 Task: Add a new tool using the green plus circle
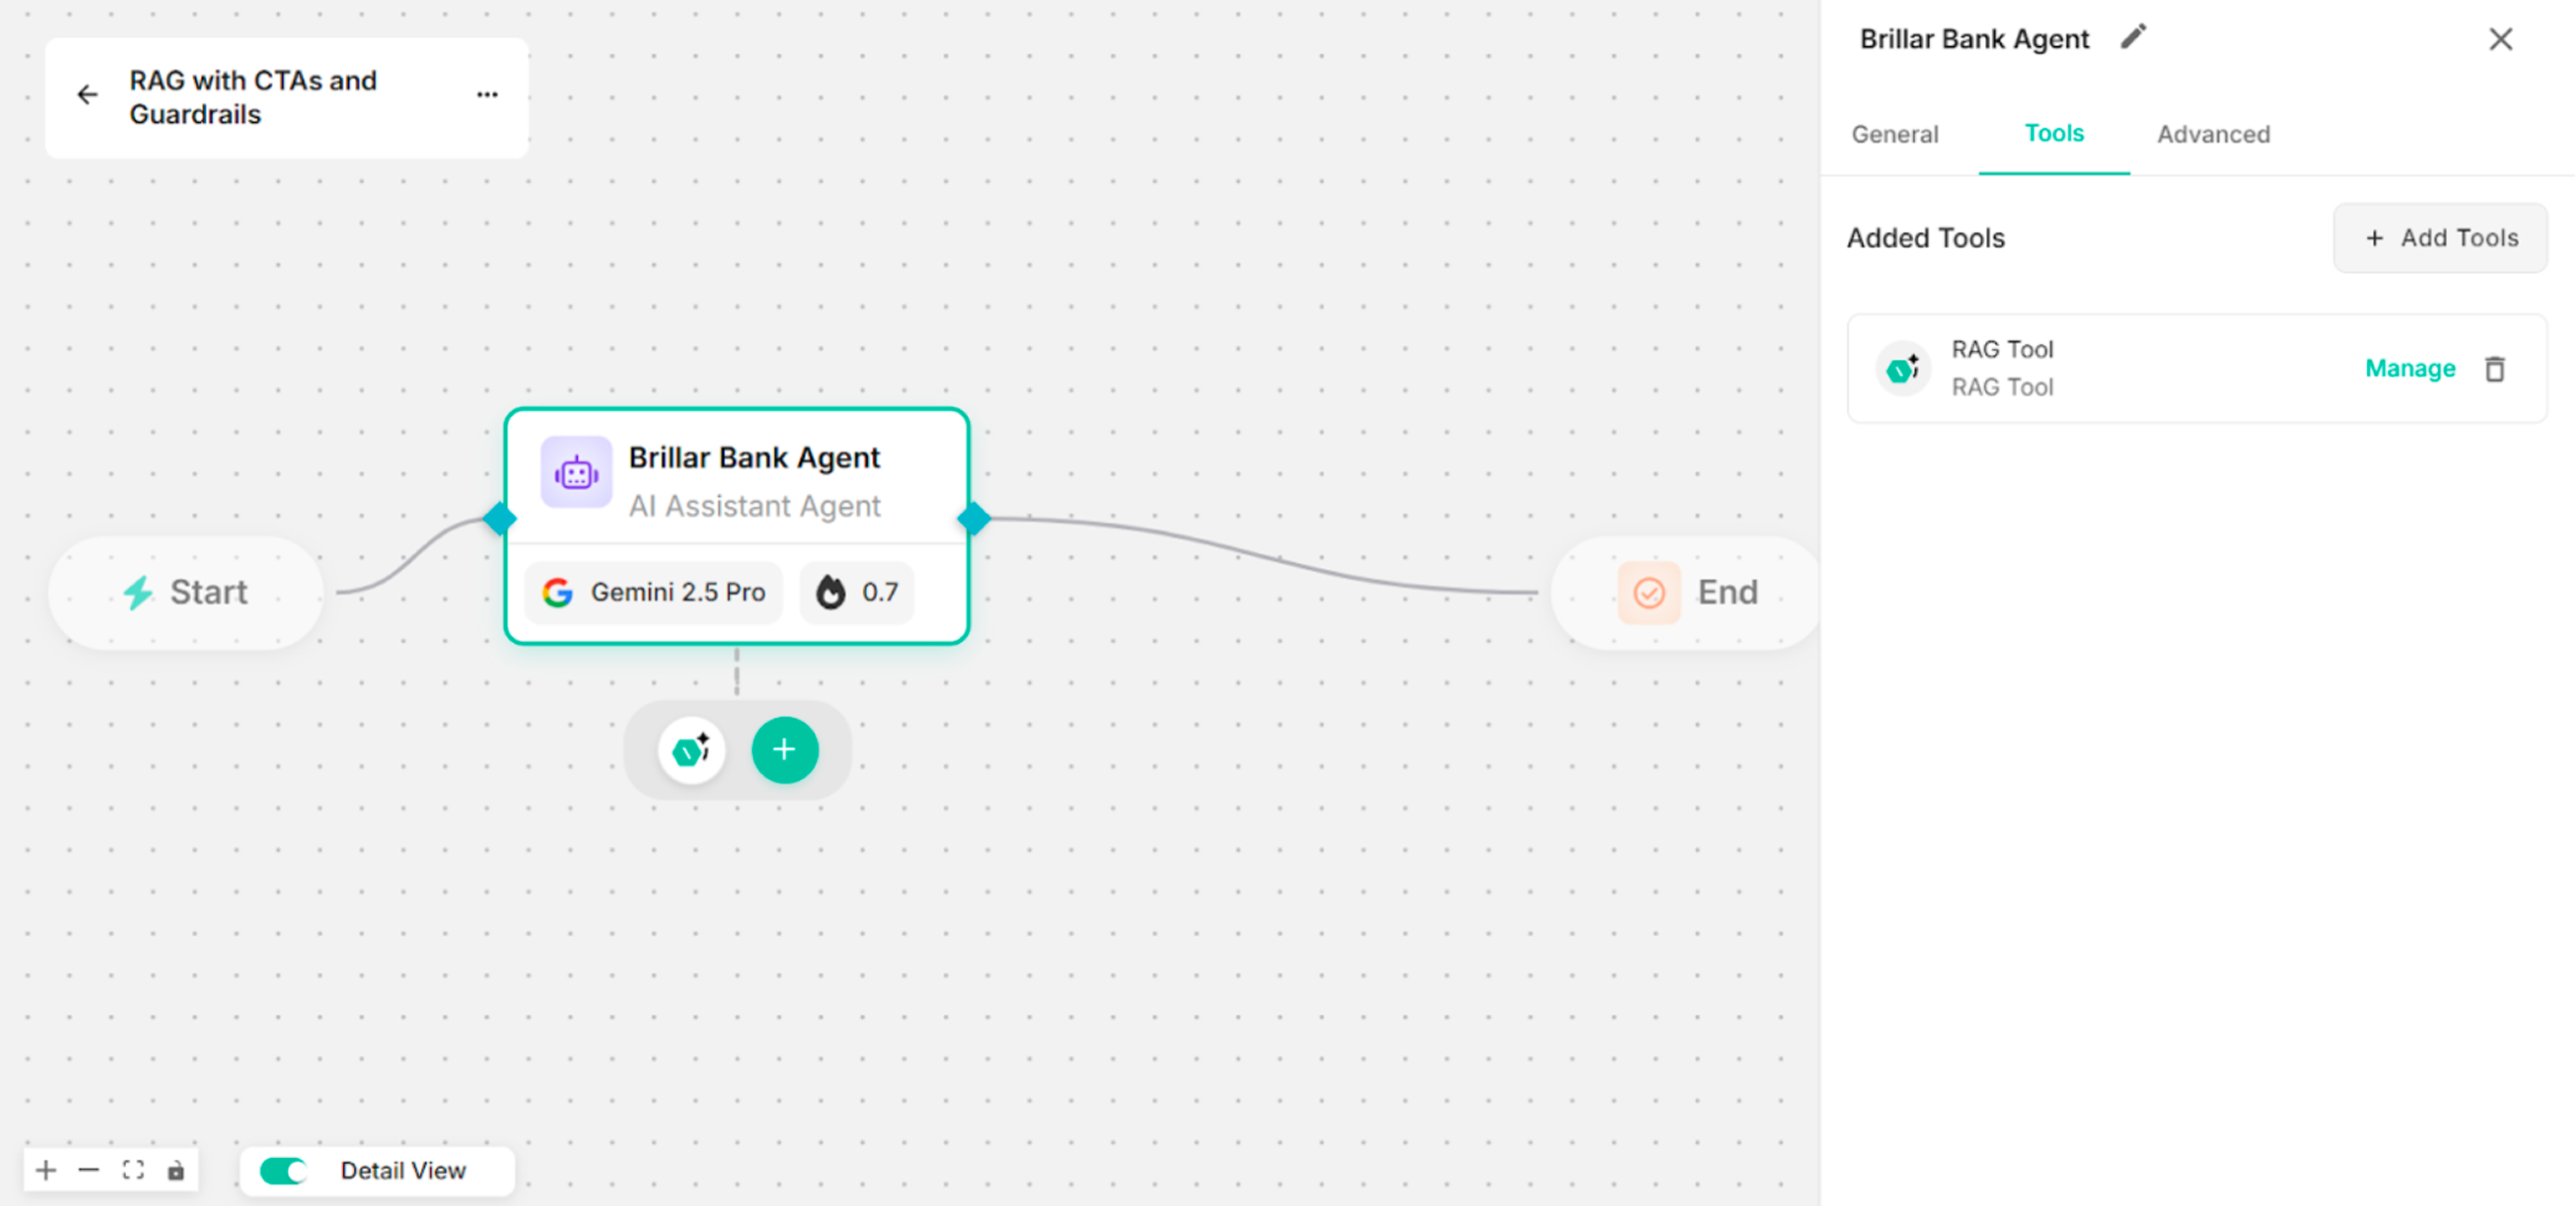tap(785, 749)
